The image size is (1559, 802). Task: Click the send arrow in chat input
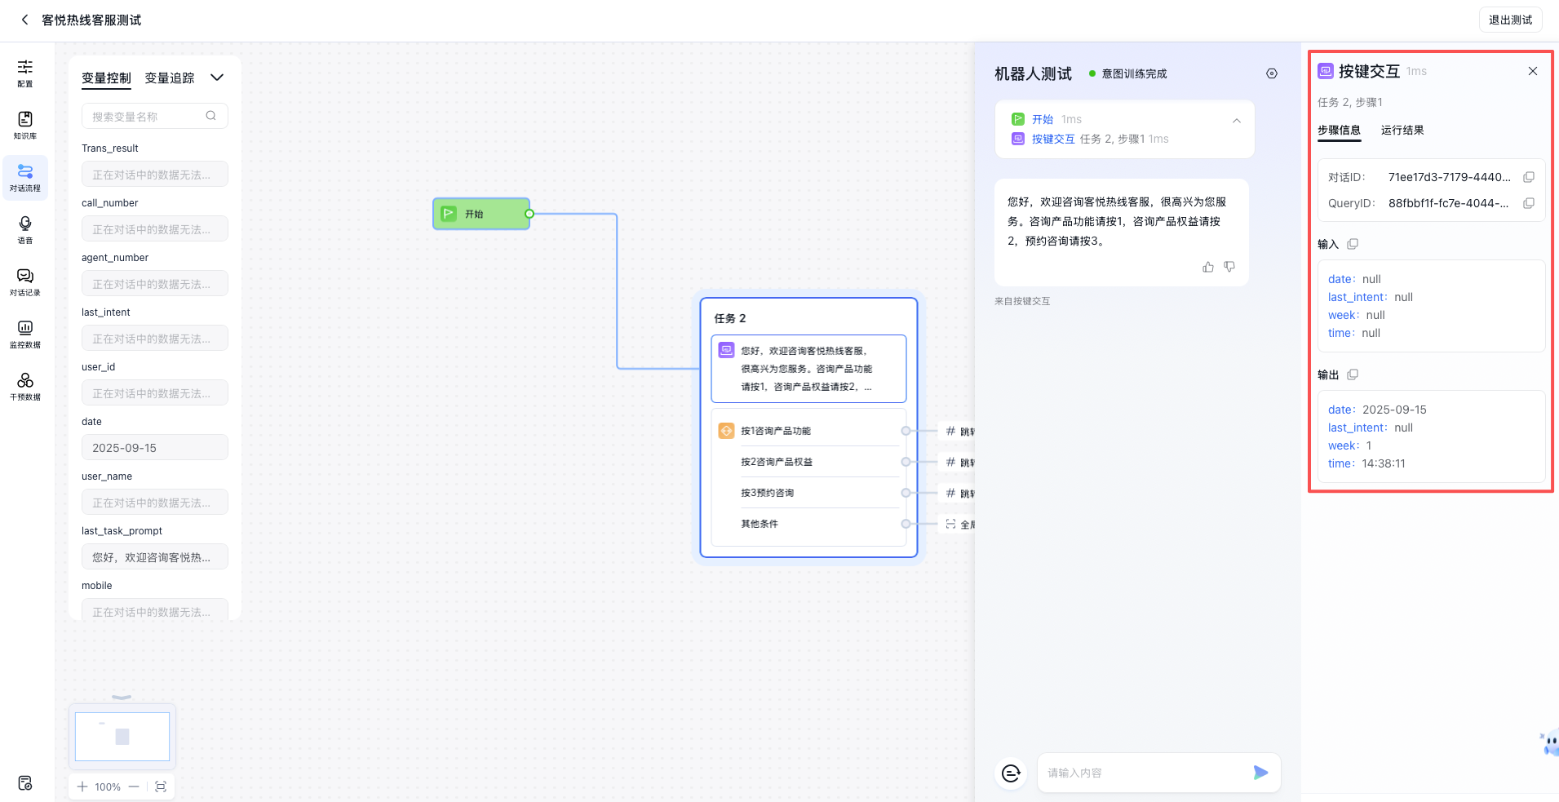(x=1260, y=773)
